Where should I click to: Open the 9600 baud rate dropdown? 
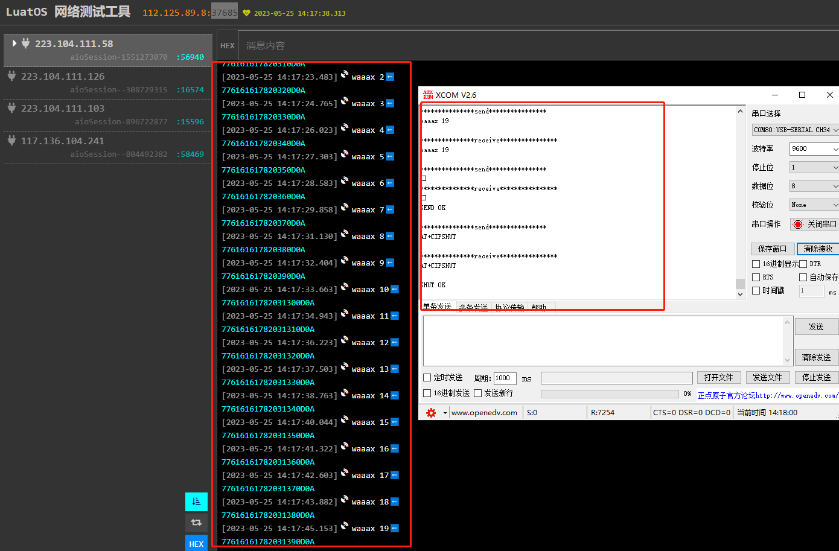(x=814, y=148)
